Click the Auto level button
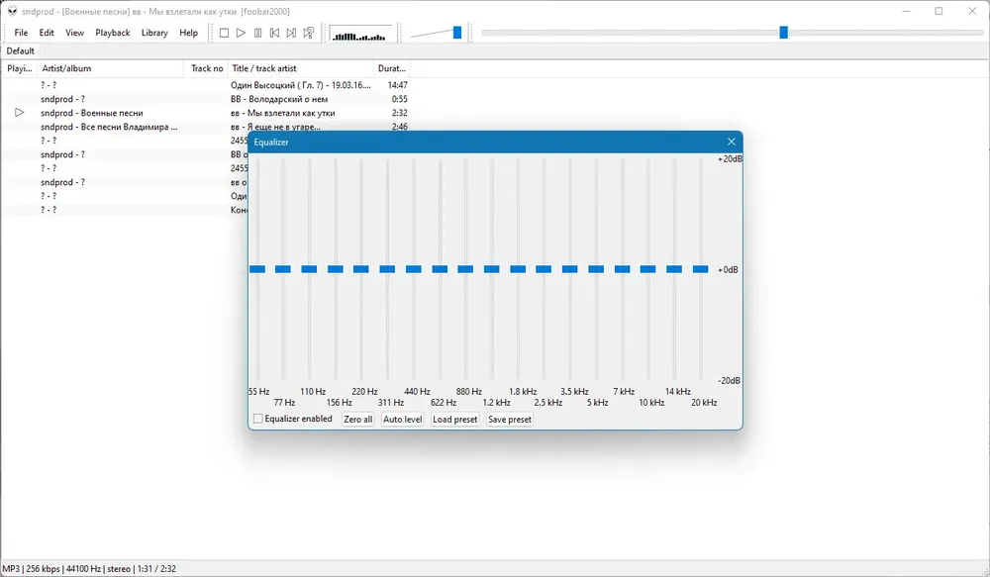The width and height of the screenshot is (990, 577). 403,420
